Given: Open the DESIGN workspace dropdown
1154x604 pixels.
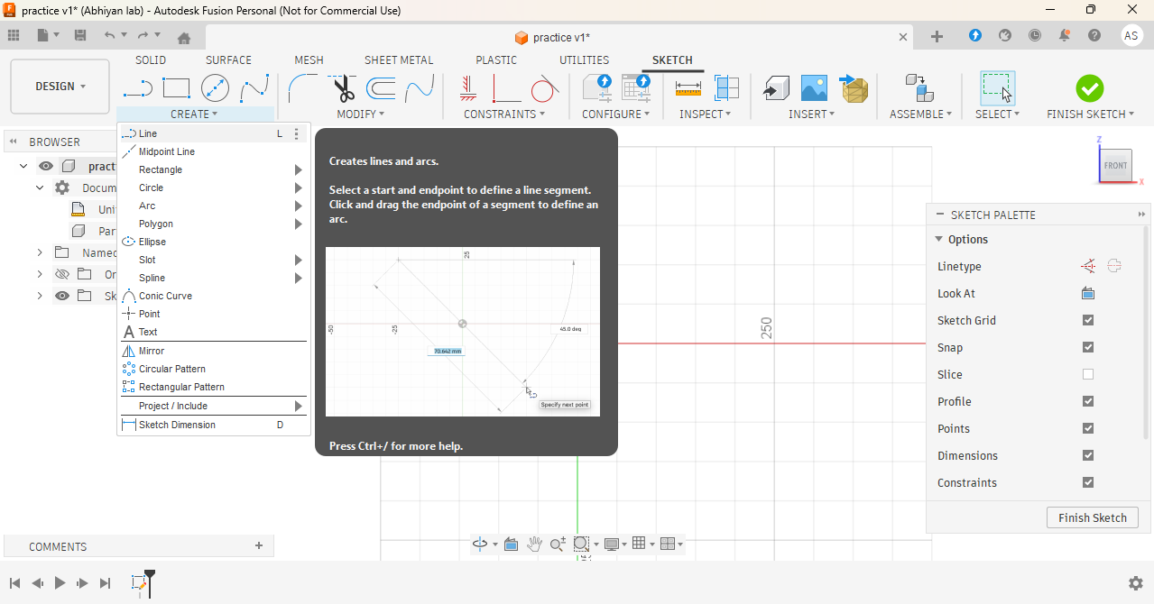Looking at the screenshot, I should [60, 87].
